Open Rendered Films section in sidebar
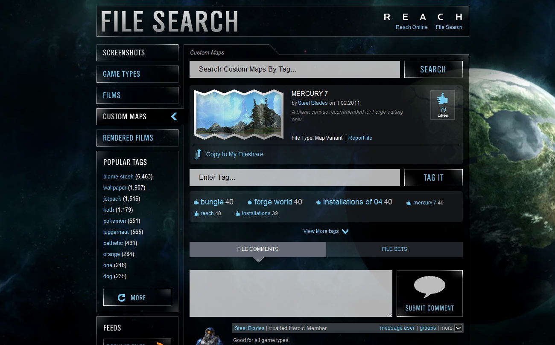The width and height of the screenshot is (555, 345). point(137,138)
